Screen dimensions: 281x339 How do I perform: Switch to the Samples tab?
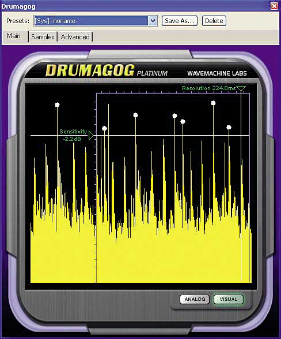(x=43, y=37)
